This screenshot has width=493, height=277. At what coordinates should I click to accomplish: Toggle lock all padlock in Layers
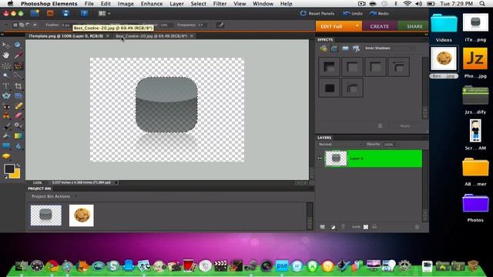374,227
